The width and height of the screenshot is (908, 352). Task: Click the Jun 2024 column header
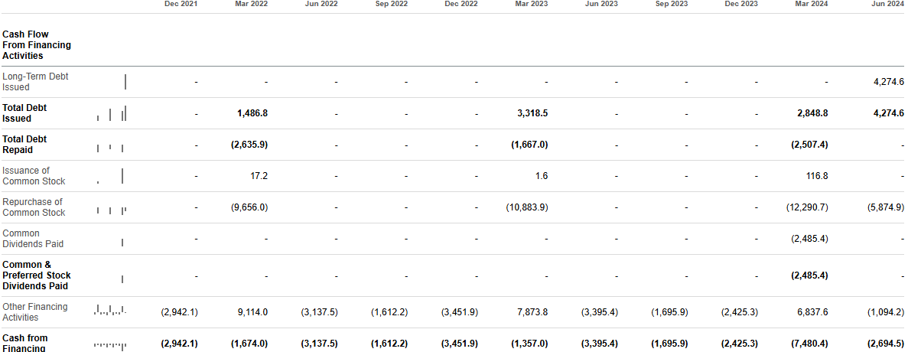click(x=887, y=5)
